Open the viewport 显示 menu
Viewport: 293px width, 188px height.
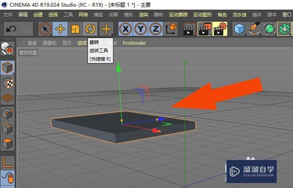tap(67, 43)
